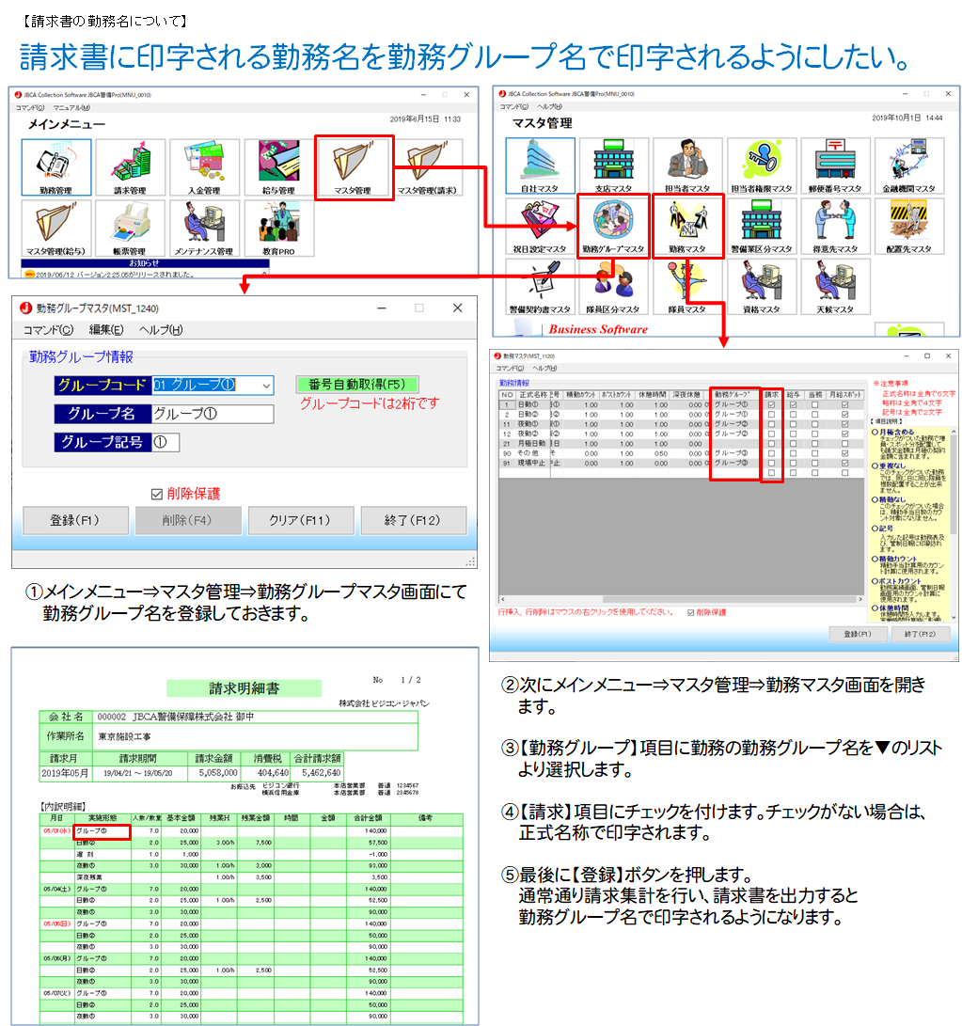
Task: Select the 得意先マスタ handshake icon
Action: click(x=835, y=225)
